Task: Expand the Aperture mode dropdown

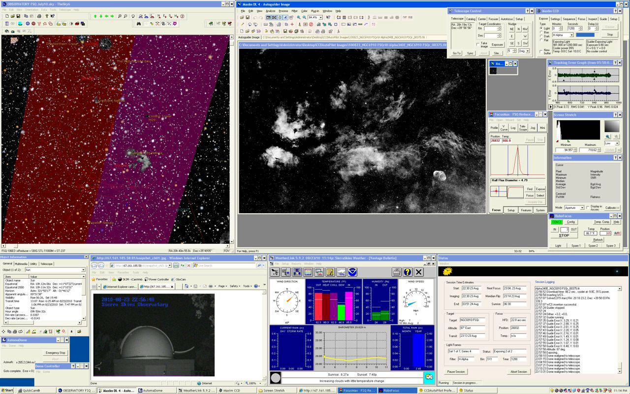Action: [582, 208]
